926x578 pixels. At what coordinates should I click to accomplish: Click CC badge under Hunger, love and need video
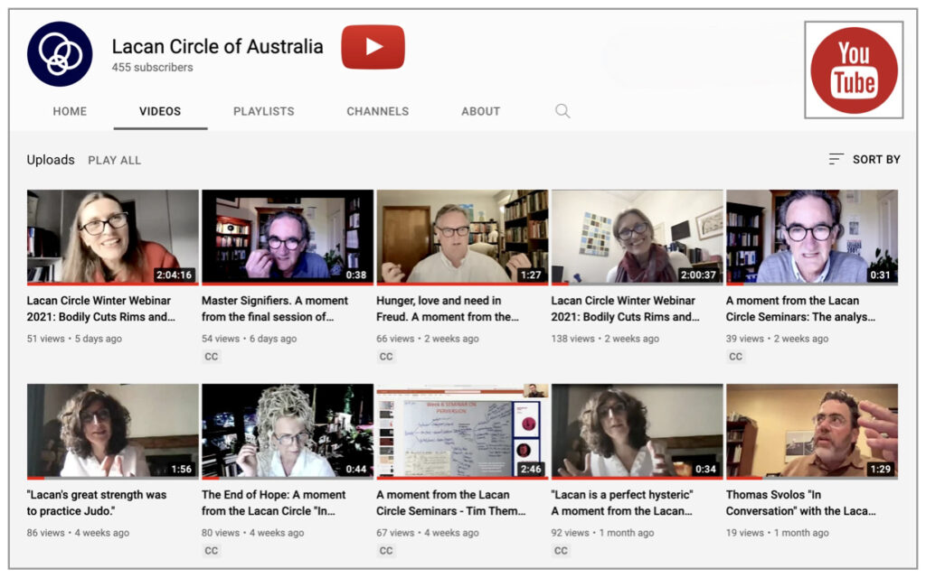(x=386, y=357)
